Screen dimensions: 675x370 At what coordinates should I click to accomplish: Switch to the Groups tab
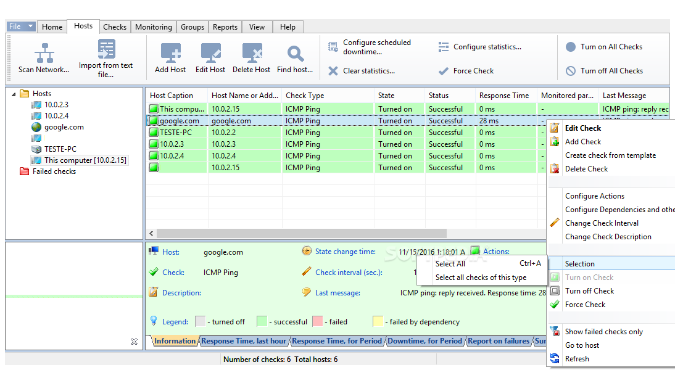click(x=193, y=27)
